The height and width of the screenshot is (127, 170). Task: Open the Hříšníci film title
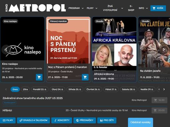tap(7, 110)
